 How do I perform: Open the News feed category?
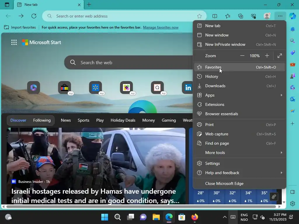tap(66, 120)
